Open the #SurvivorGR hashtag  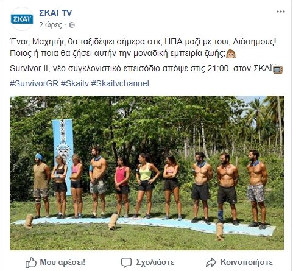click(x=34, y=83)
